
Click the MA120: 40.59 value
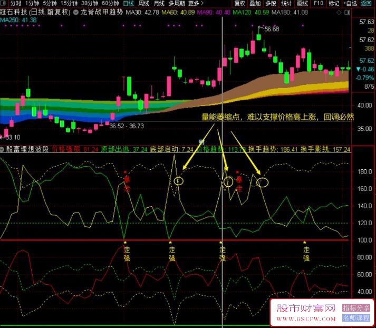point(251,12)
